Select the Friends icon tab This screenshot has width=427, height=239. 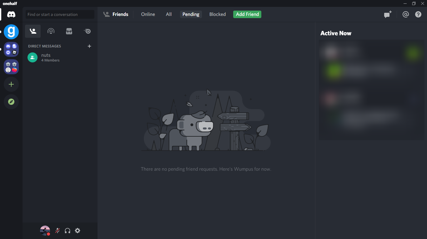(x=33, y=31)
